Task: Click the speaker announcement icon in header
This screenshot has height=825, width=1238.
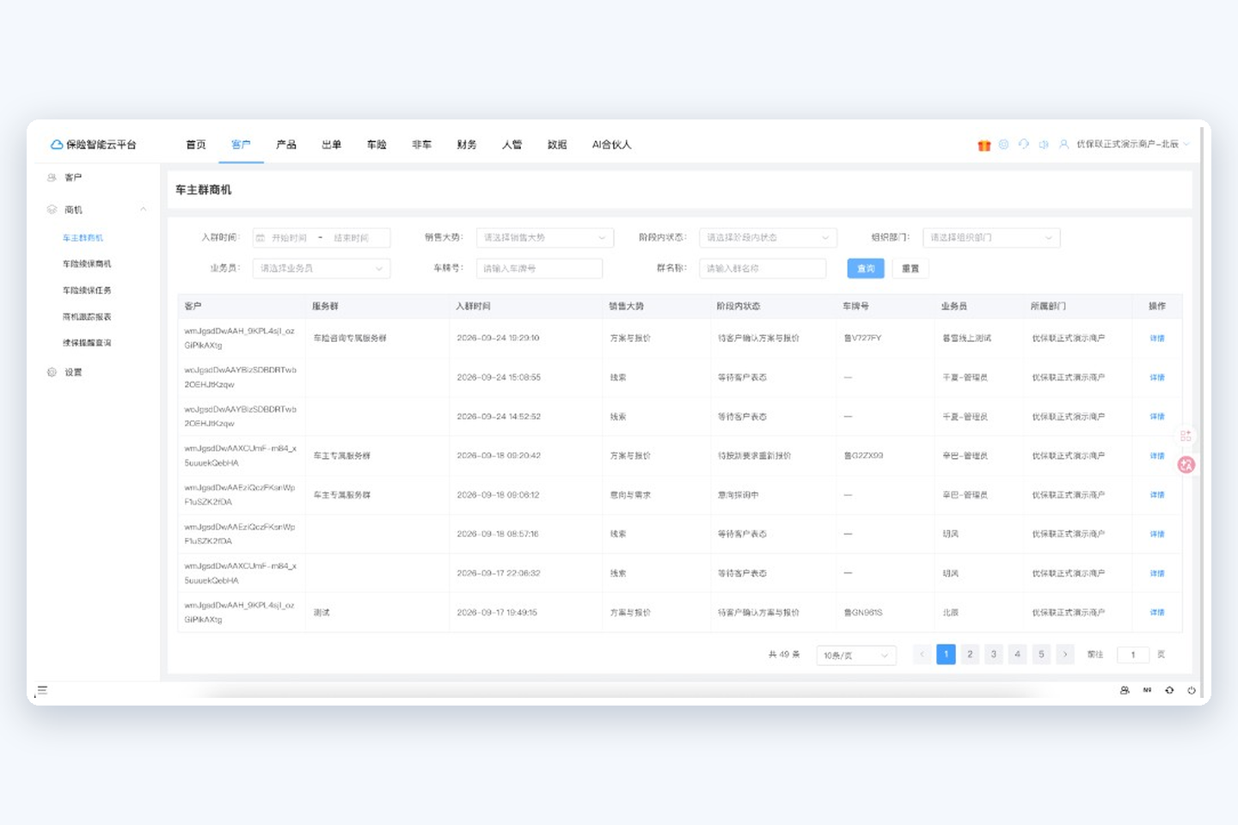Action: 1044,144
